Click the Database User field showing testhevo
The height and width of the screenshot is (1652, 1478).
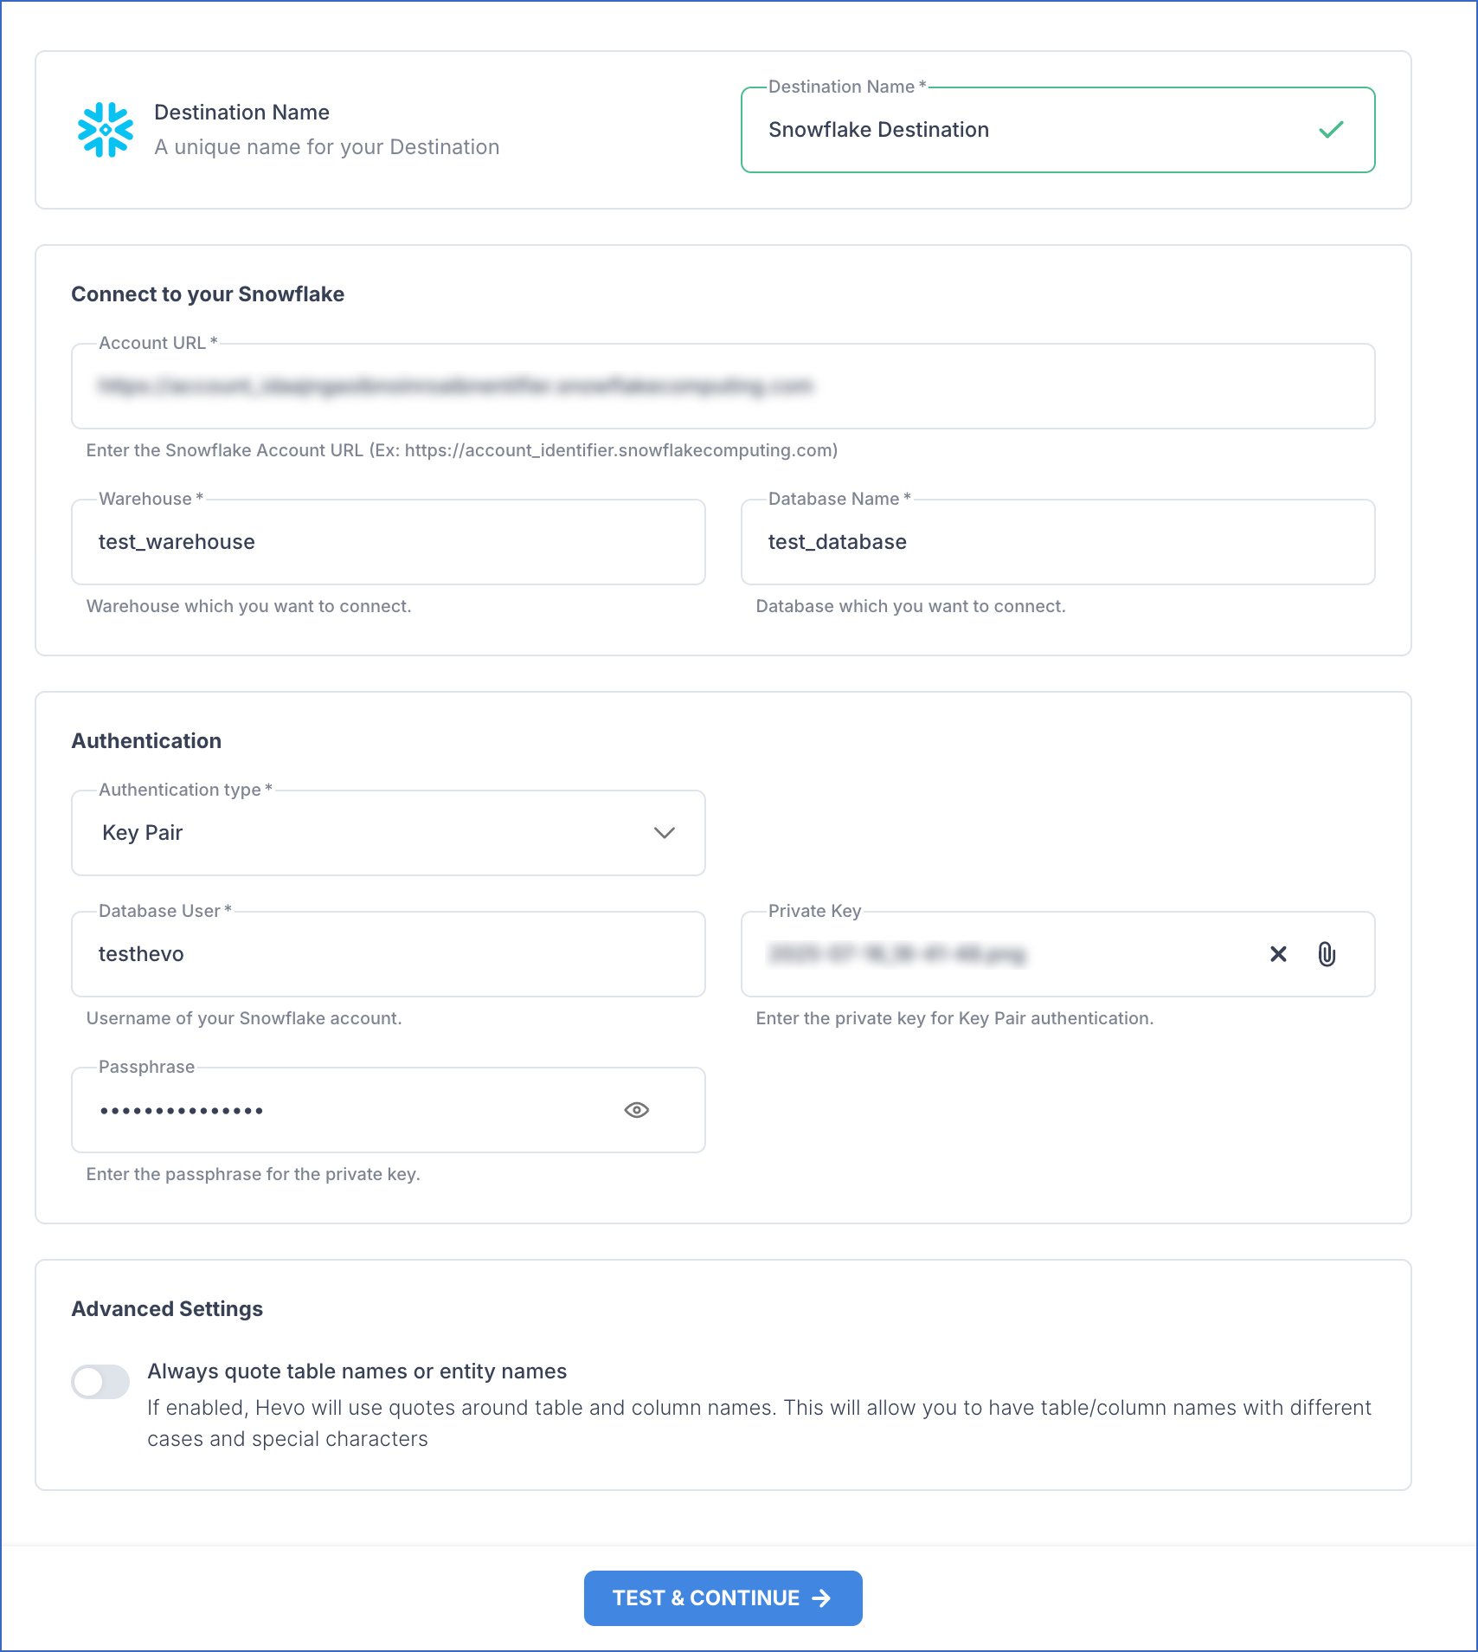point(388,954)
